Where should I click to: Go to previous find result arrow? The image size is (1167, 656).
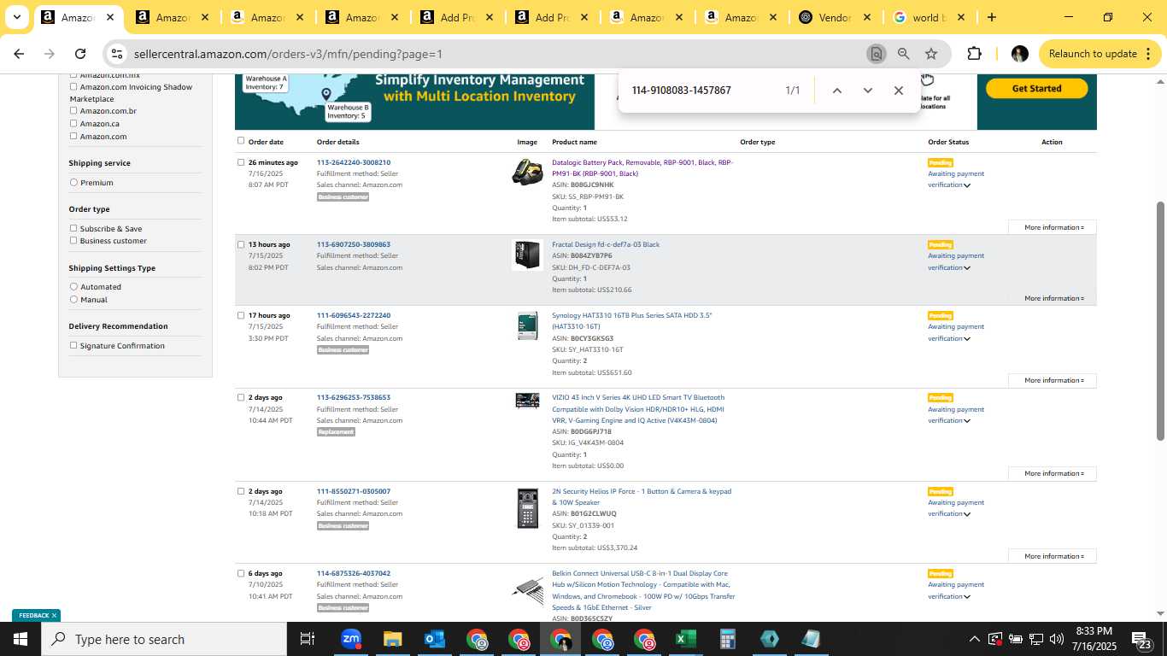coord(837,91)
